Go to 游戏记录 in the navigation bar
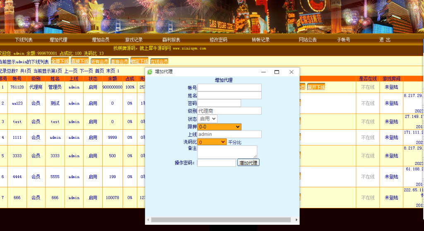This screenshot has width=424, height=231. click(134, 40)
